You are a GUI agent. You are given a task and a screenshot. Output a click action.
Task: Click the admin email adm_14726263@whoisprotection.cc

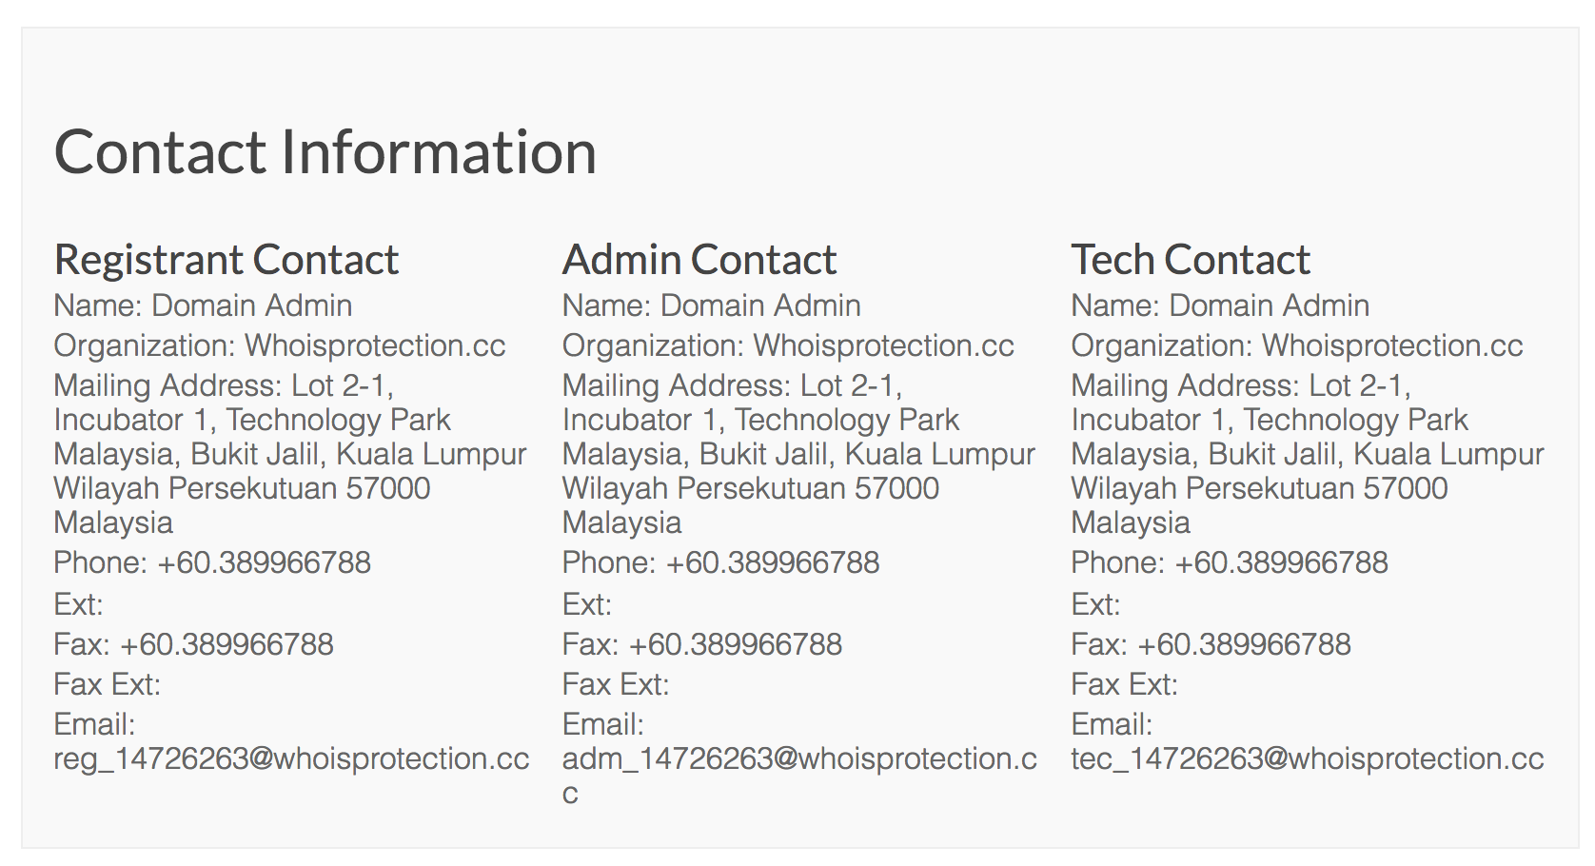799,775
